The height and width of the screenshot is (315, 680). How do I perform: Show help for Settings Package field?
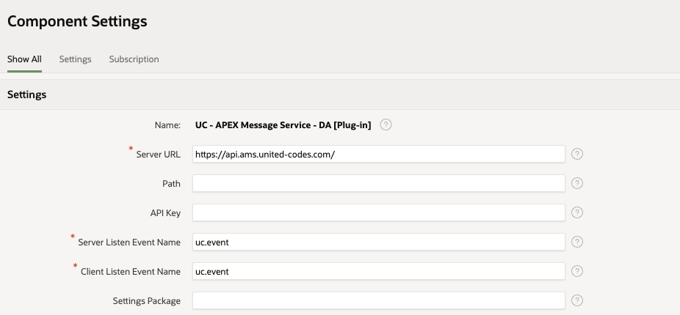click(x=577, y=300)
